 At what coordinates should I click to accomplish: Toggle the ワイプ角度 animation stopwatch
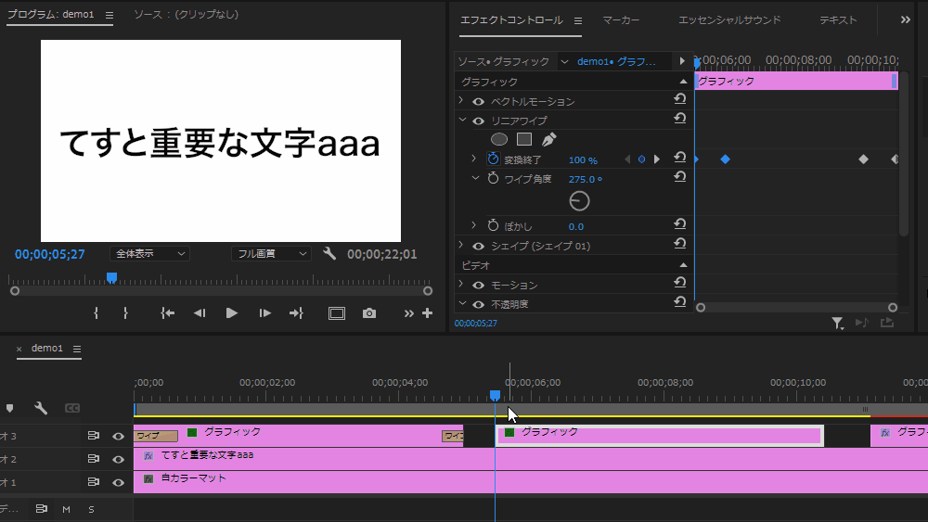[493, 178]
